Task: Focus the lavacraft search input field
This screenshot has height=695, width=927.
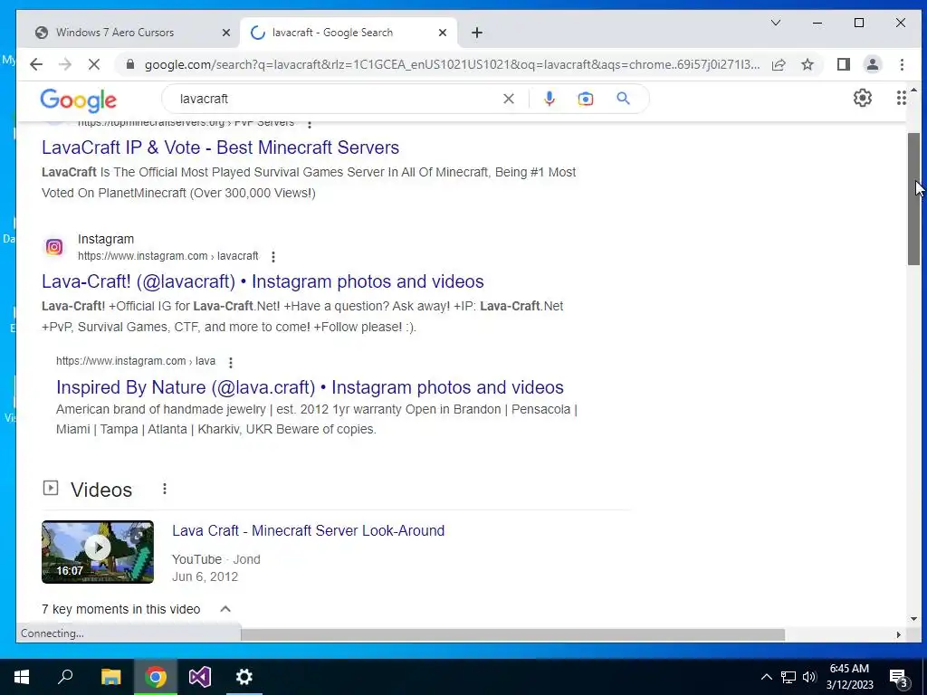Action: coord(337,99)
